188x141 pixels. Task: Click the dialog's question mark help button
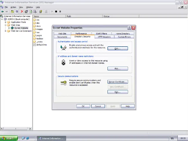point(129,28)
